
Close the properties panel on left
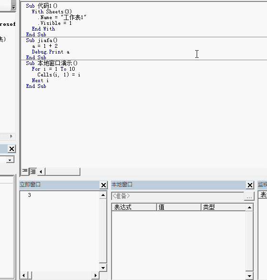pos(12,149)
